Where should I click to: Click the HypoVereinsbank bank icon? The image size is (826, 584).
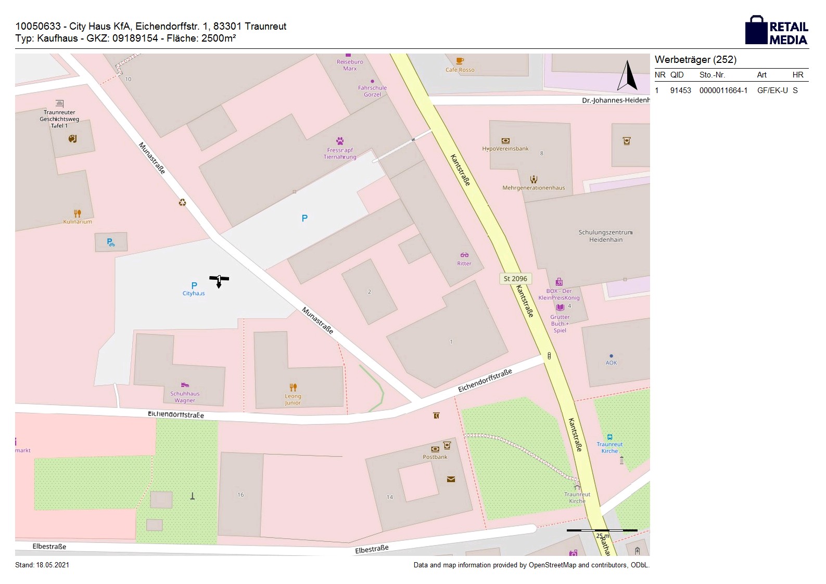pyautogui.click(x=505, y=140)
